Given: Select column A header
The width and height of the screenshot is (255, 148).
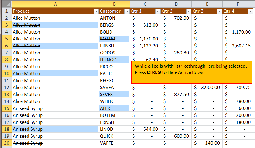Looking at the screenshot, I should click(x=55, y=4).
